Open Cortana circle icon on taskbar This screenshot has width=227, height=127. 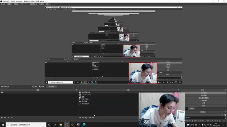coord(49,124)
